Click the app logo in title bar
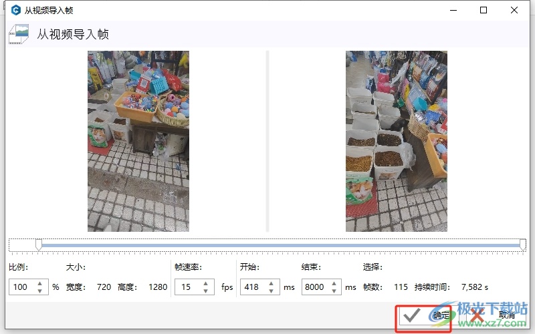535x334 pixels. click(x=15, y=10)
